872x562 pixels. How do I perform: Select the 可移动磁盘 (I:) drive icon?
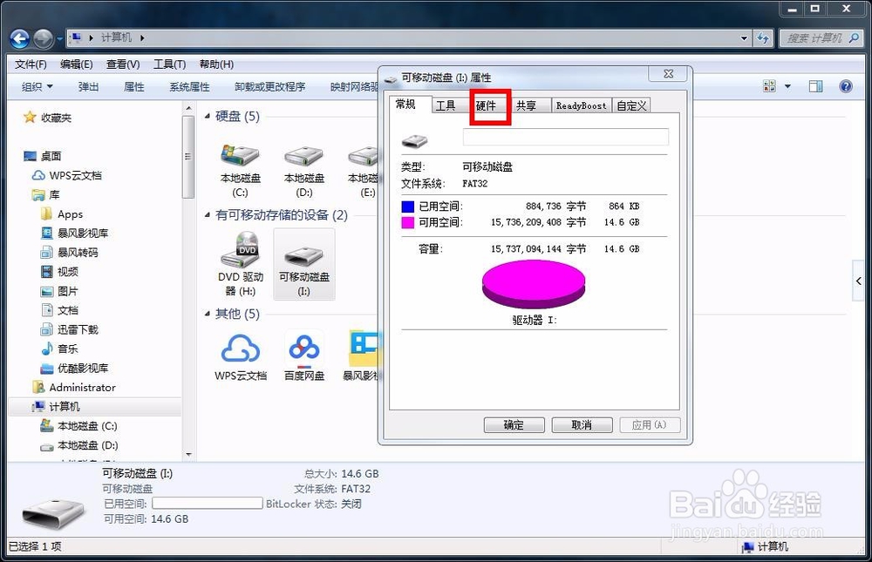[x=304, y=265]
